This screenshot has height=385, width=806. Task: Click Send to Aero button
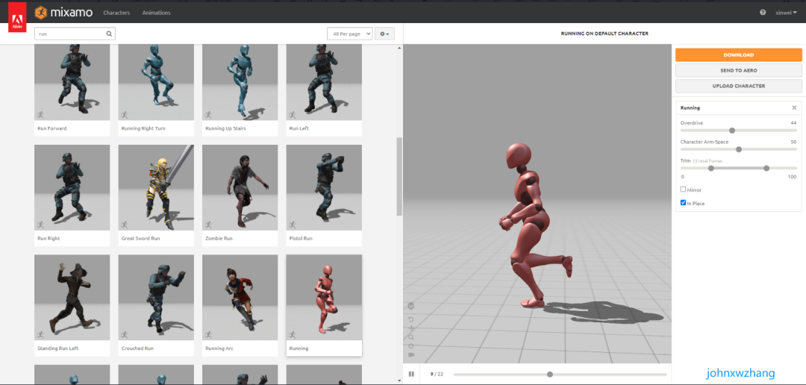tap(739, 70)
